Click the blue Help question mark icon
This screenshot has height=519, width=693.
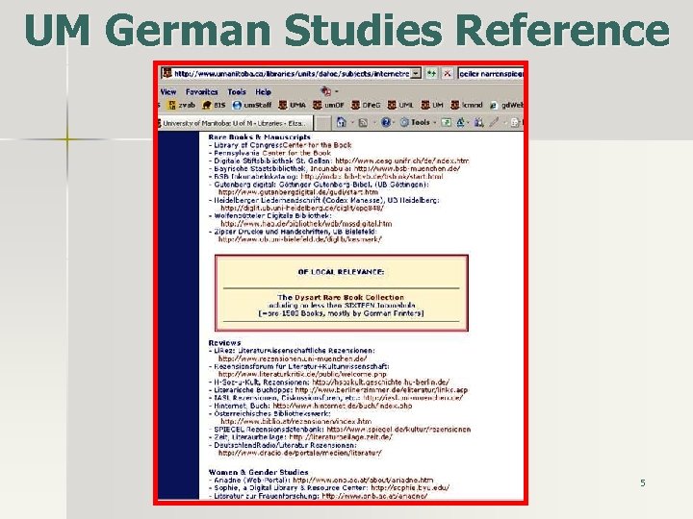click(386, 122)
